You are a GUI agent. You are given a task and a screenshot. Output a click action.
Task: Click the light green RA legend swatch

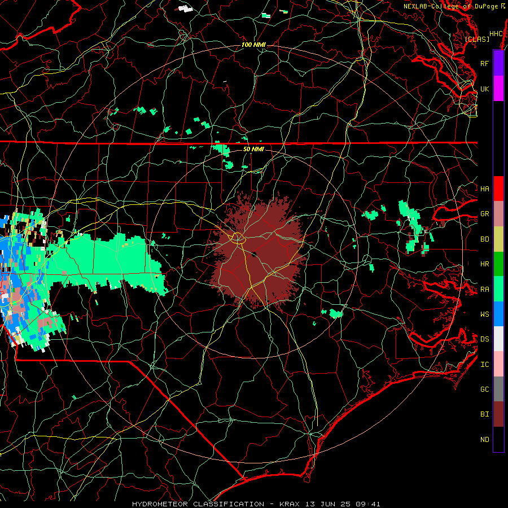498,288
